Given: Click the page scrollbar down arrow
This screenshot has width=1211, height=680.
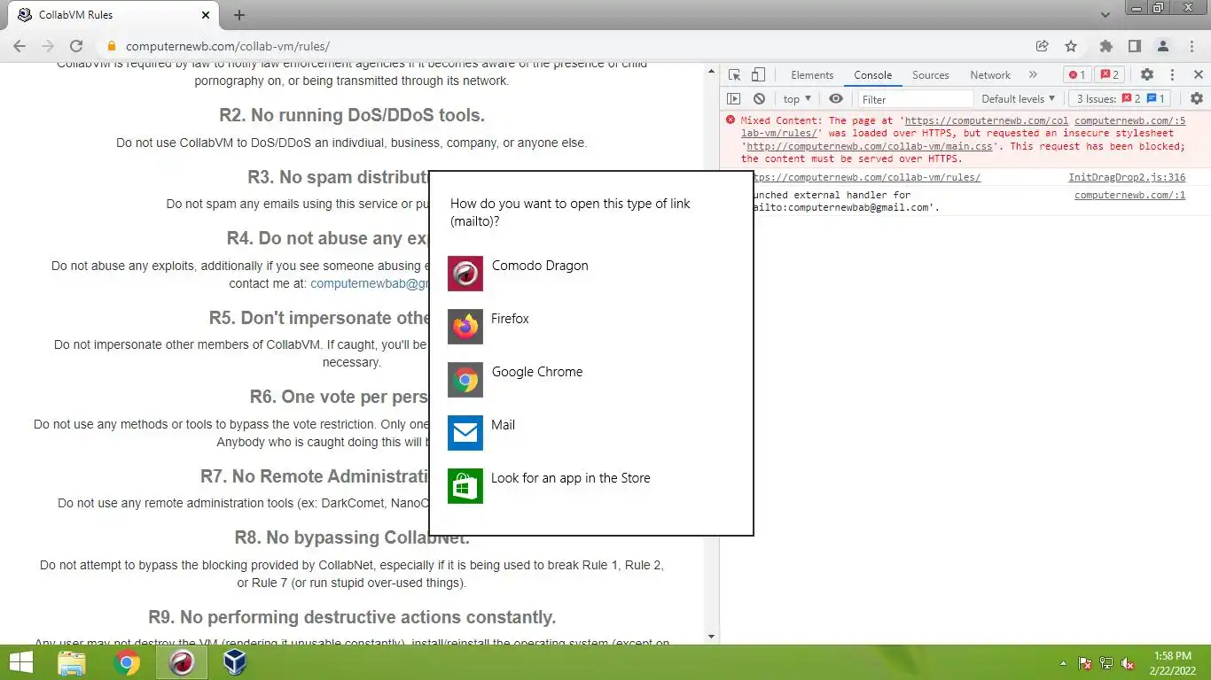Looking at the screenshot, I should [711, 637].
